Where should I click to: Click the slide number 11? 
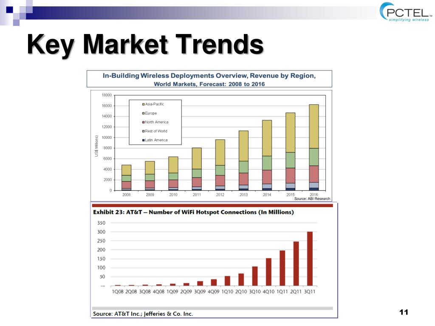[x=404, y=312]
